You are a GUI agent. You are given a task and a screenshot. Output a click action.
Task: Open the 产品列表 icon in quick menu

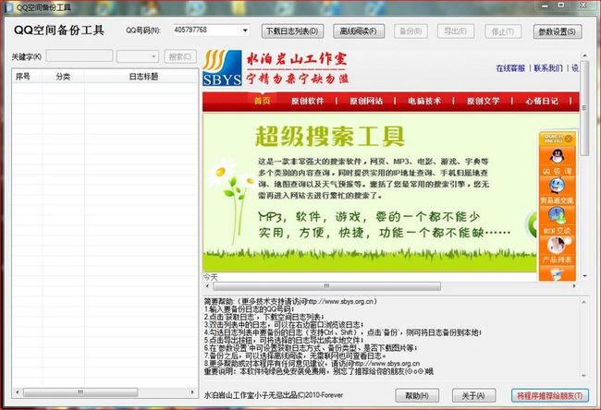557,246
